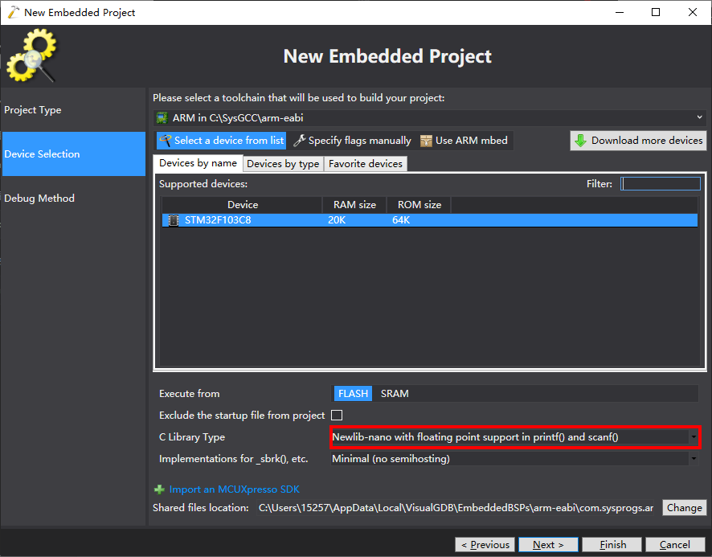Click the Shared files location path field
Image resolution: width=712 pixels, height=557 pixels.
(x=456, y=507)
